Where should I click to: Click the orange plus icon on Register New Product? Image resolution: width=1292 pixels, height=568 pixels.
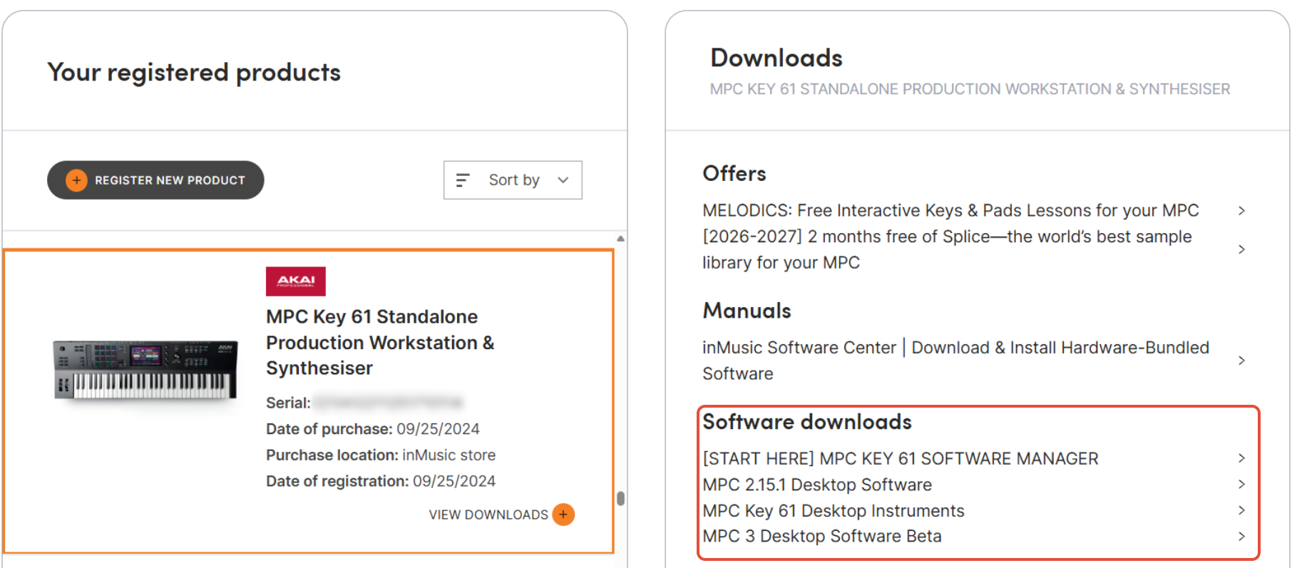[x=76, y=180]
